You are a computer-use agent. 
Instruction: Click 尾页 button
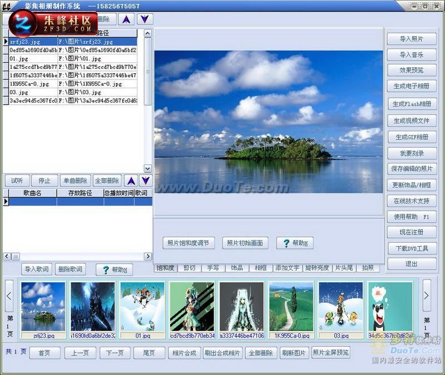149,353
